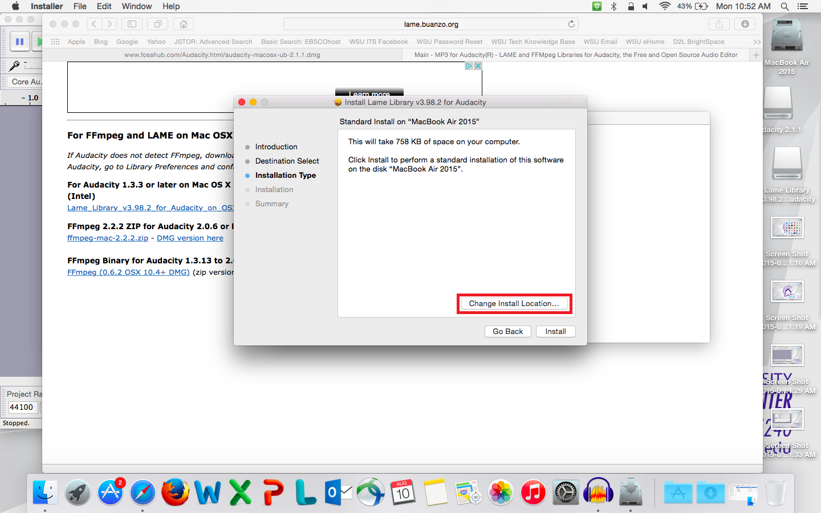Click the Go Back button
Image resolution: width=821 pixels, height=513 pixels.
[507, 332]
